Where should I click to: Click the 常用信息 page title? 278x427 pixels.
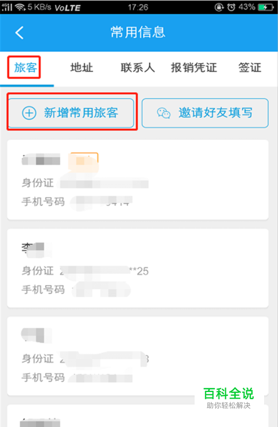(x=138, y=32)
